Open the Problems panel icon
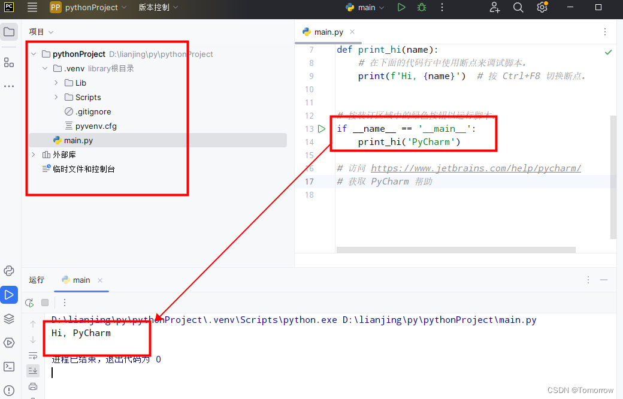The width and height of the screenshot is (623, 399). tap(10, 390)
